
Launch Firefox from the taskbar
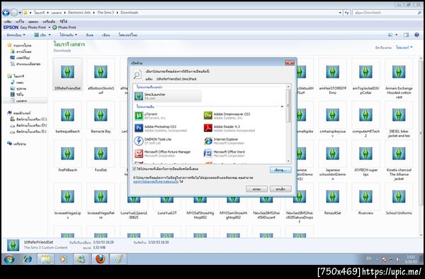(x=100, y=259)
